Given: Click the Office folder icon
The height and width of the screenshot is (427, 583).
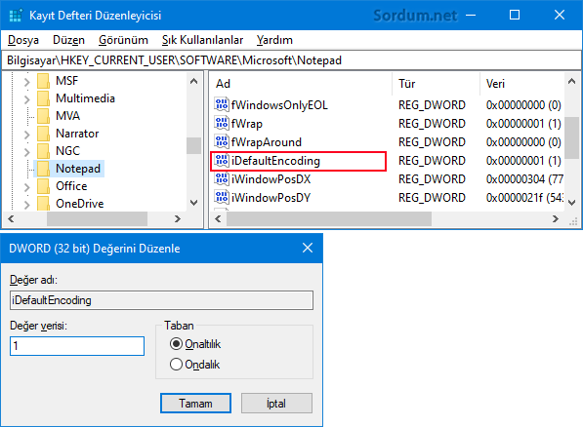Looking at the screenshot, I should pyautogui.click(x=44, y=185).
